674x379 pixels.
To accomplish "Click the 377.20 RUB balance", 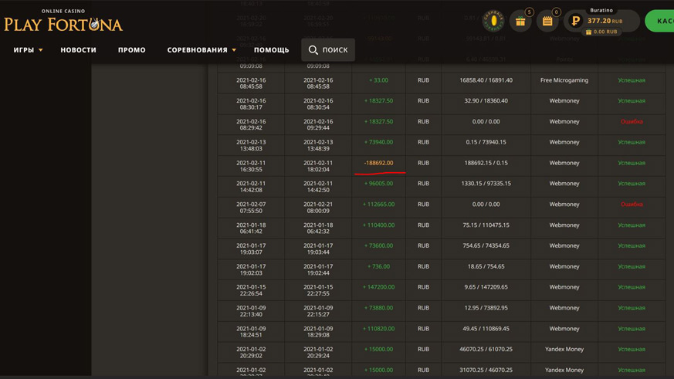I will coord(605,21).
